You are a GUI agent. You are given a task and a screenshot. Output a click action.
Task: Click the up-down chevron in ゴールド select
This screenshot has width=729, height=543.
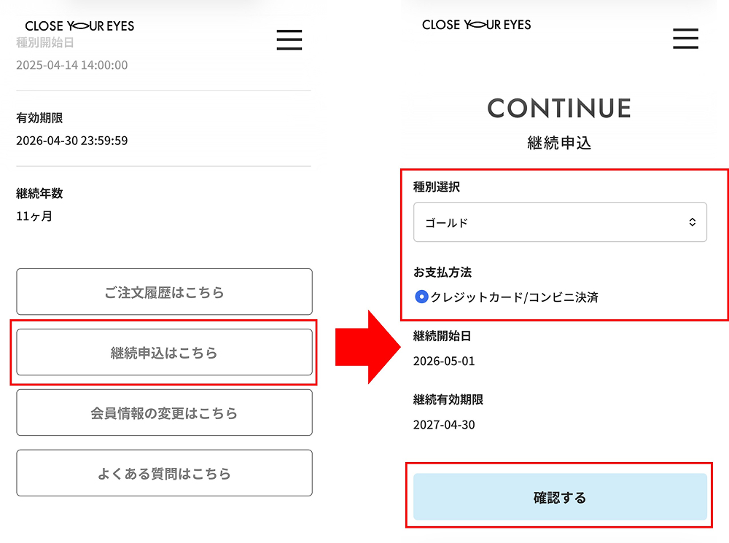(x=693, y=222)
